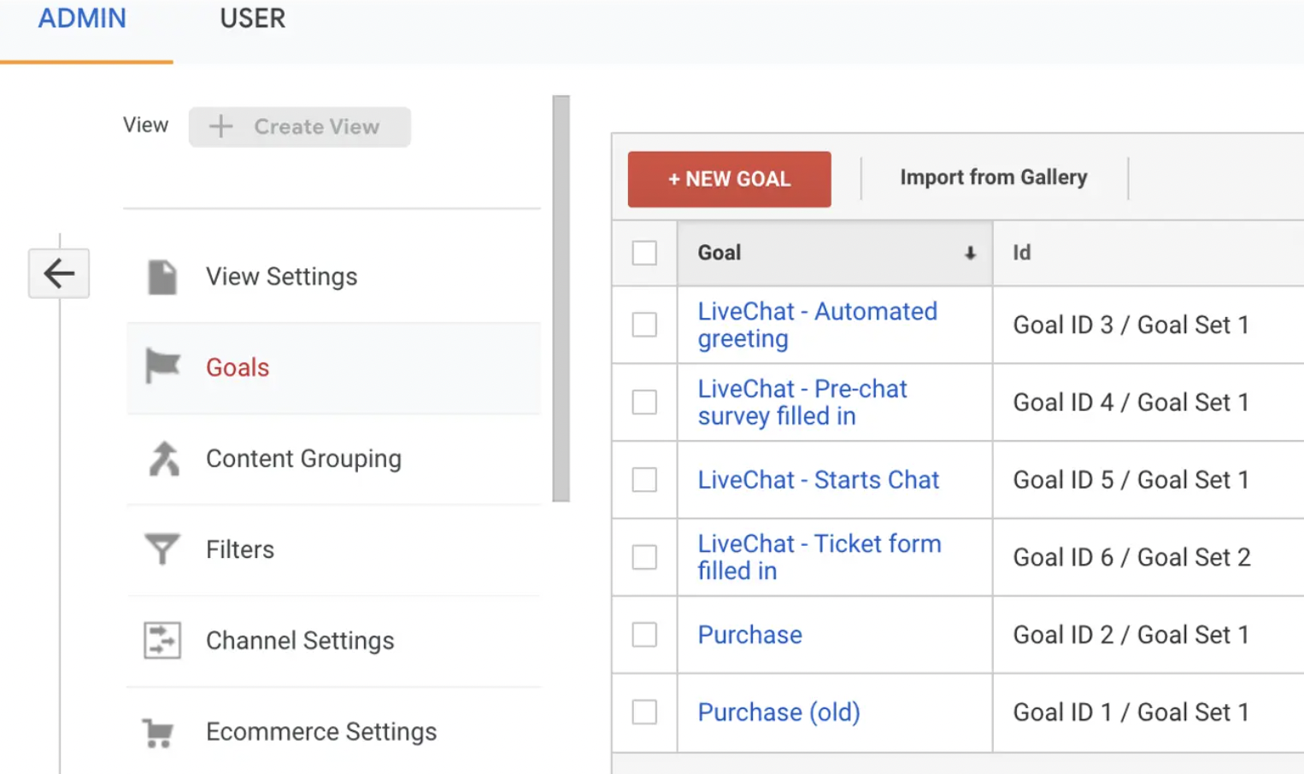Screen dimensions: 1304x774
Task: Check the LiveChat - Automated greeting goal
Action: (x=643, y=325)
